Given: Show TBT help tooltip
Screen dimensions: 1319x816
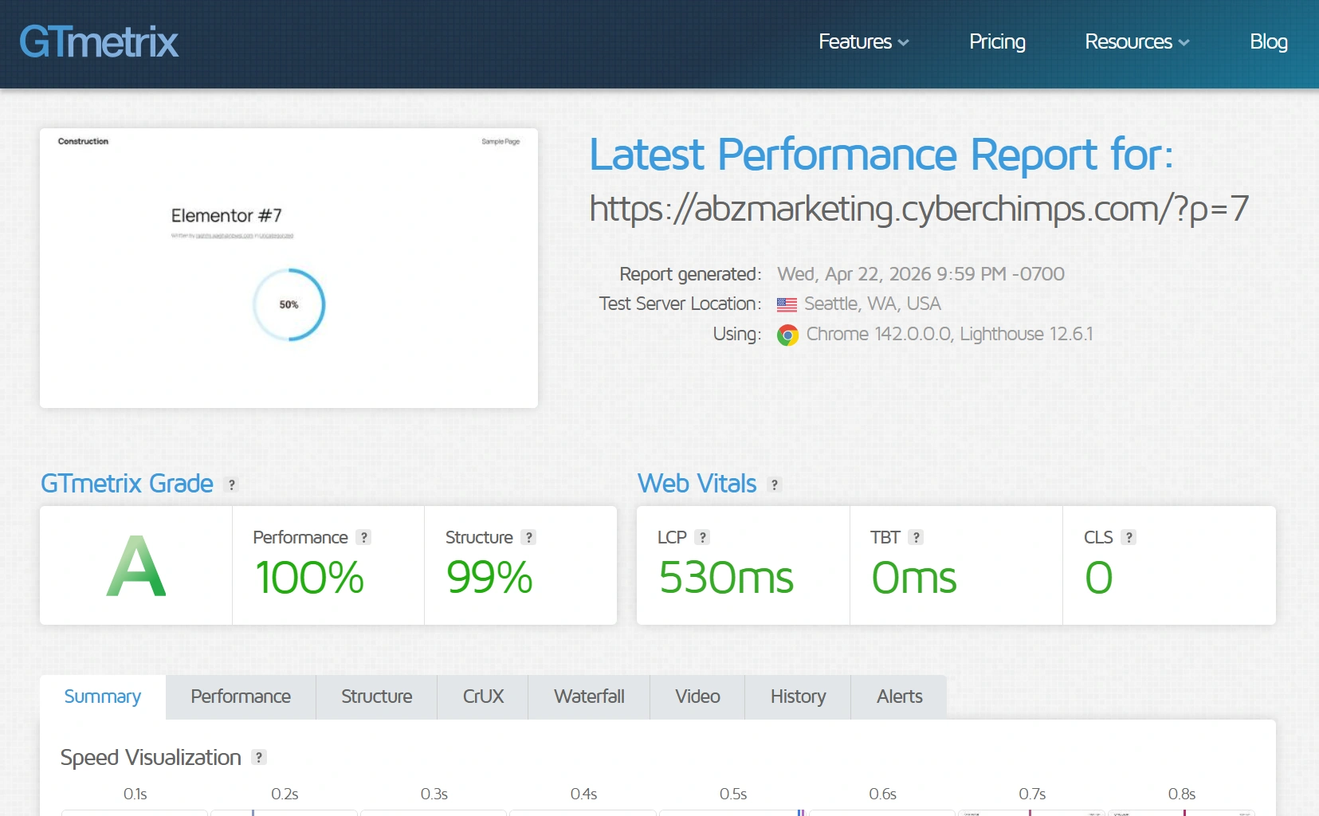Looking at the screenshot, I should [916, 537].
